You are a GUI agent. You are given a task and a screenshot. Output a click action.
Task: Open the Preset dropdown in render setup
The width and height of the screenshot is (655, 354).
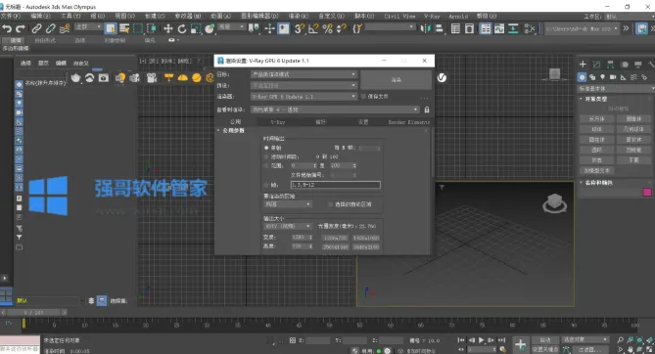304,86
